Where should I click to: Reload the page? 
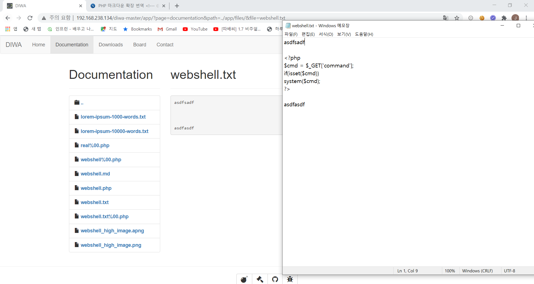tap(30, 18)
